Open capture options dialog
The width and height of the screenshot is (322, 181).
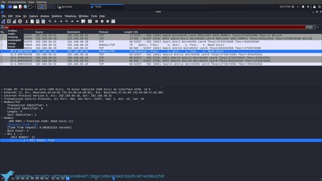tap(20, 21)
